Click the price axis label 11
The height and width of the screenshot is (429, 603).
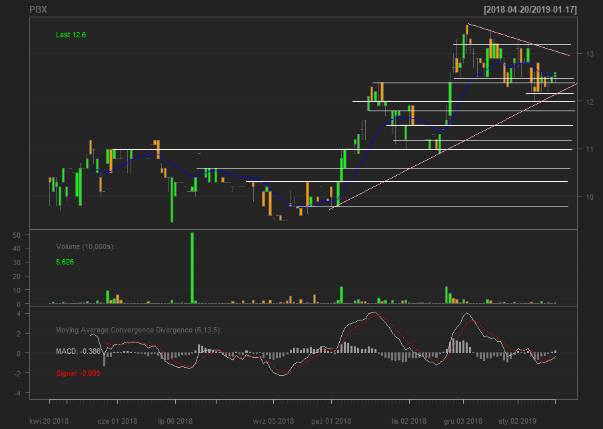(590, 149)
